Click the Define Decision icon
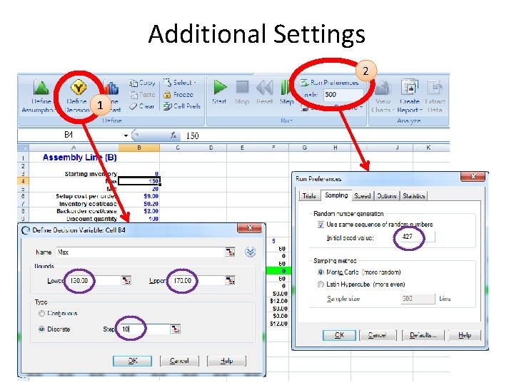 tap(79, 88)
